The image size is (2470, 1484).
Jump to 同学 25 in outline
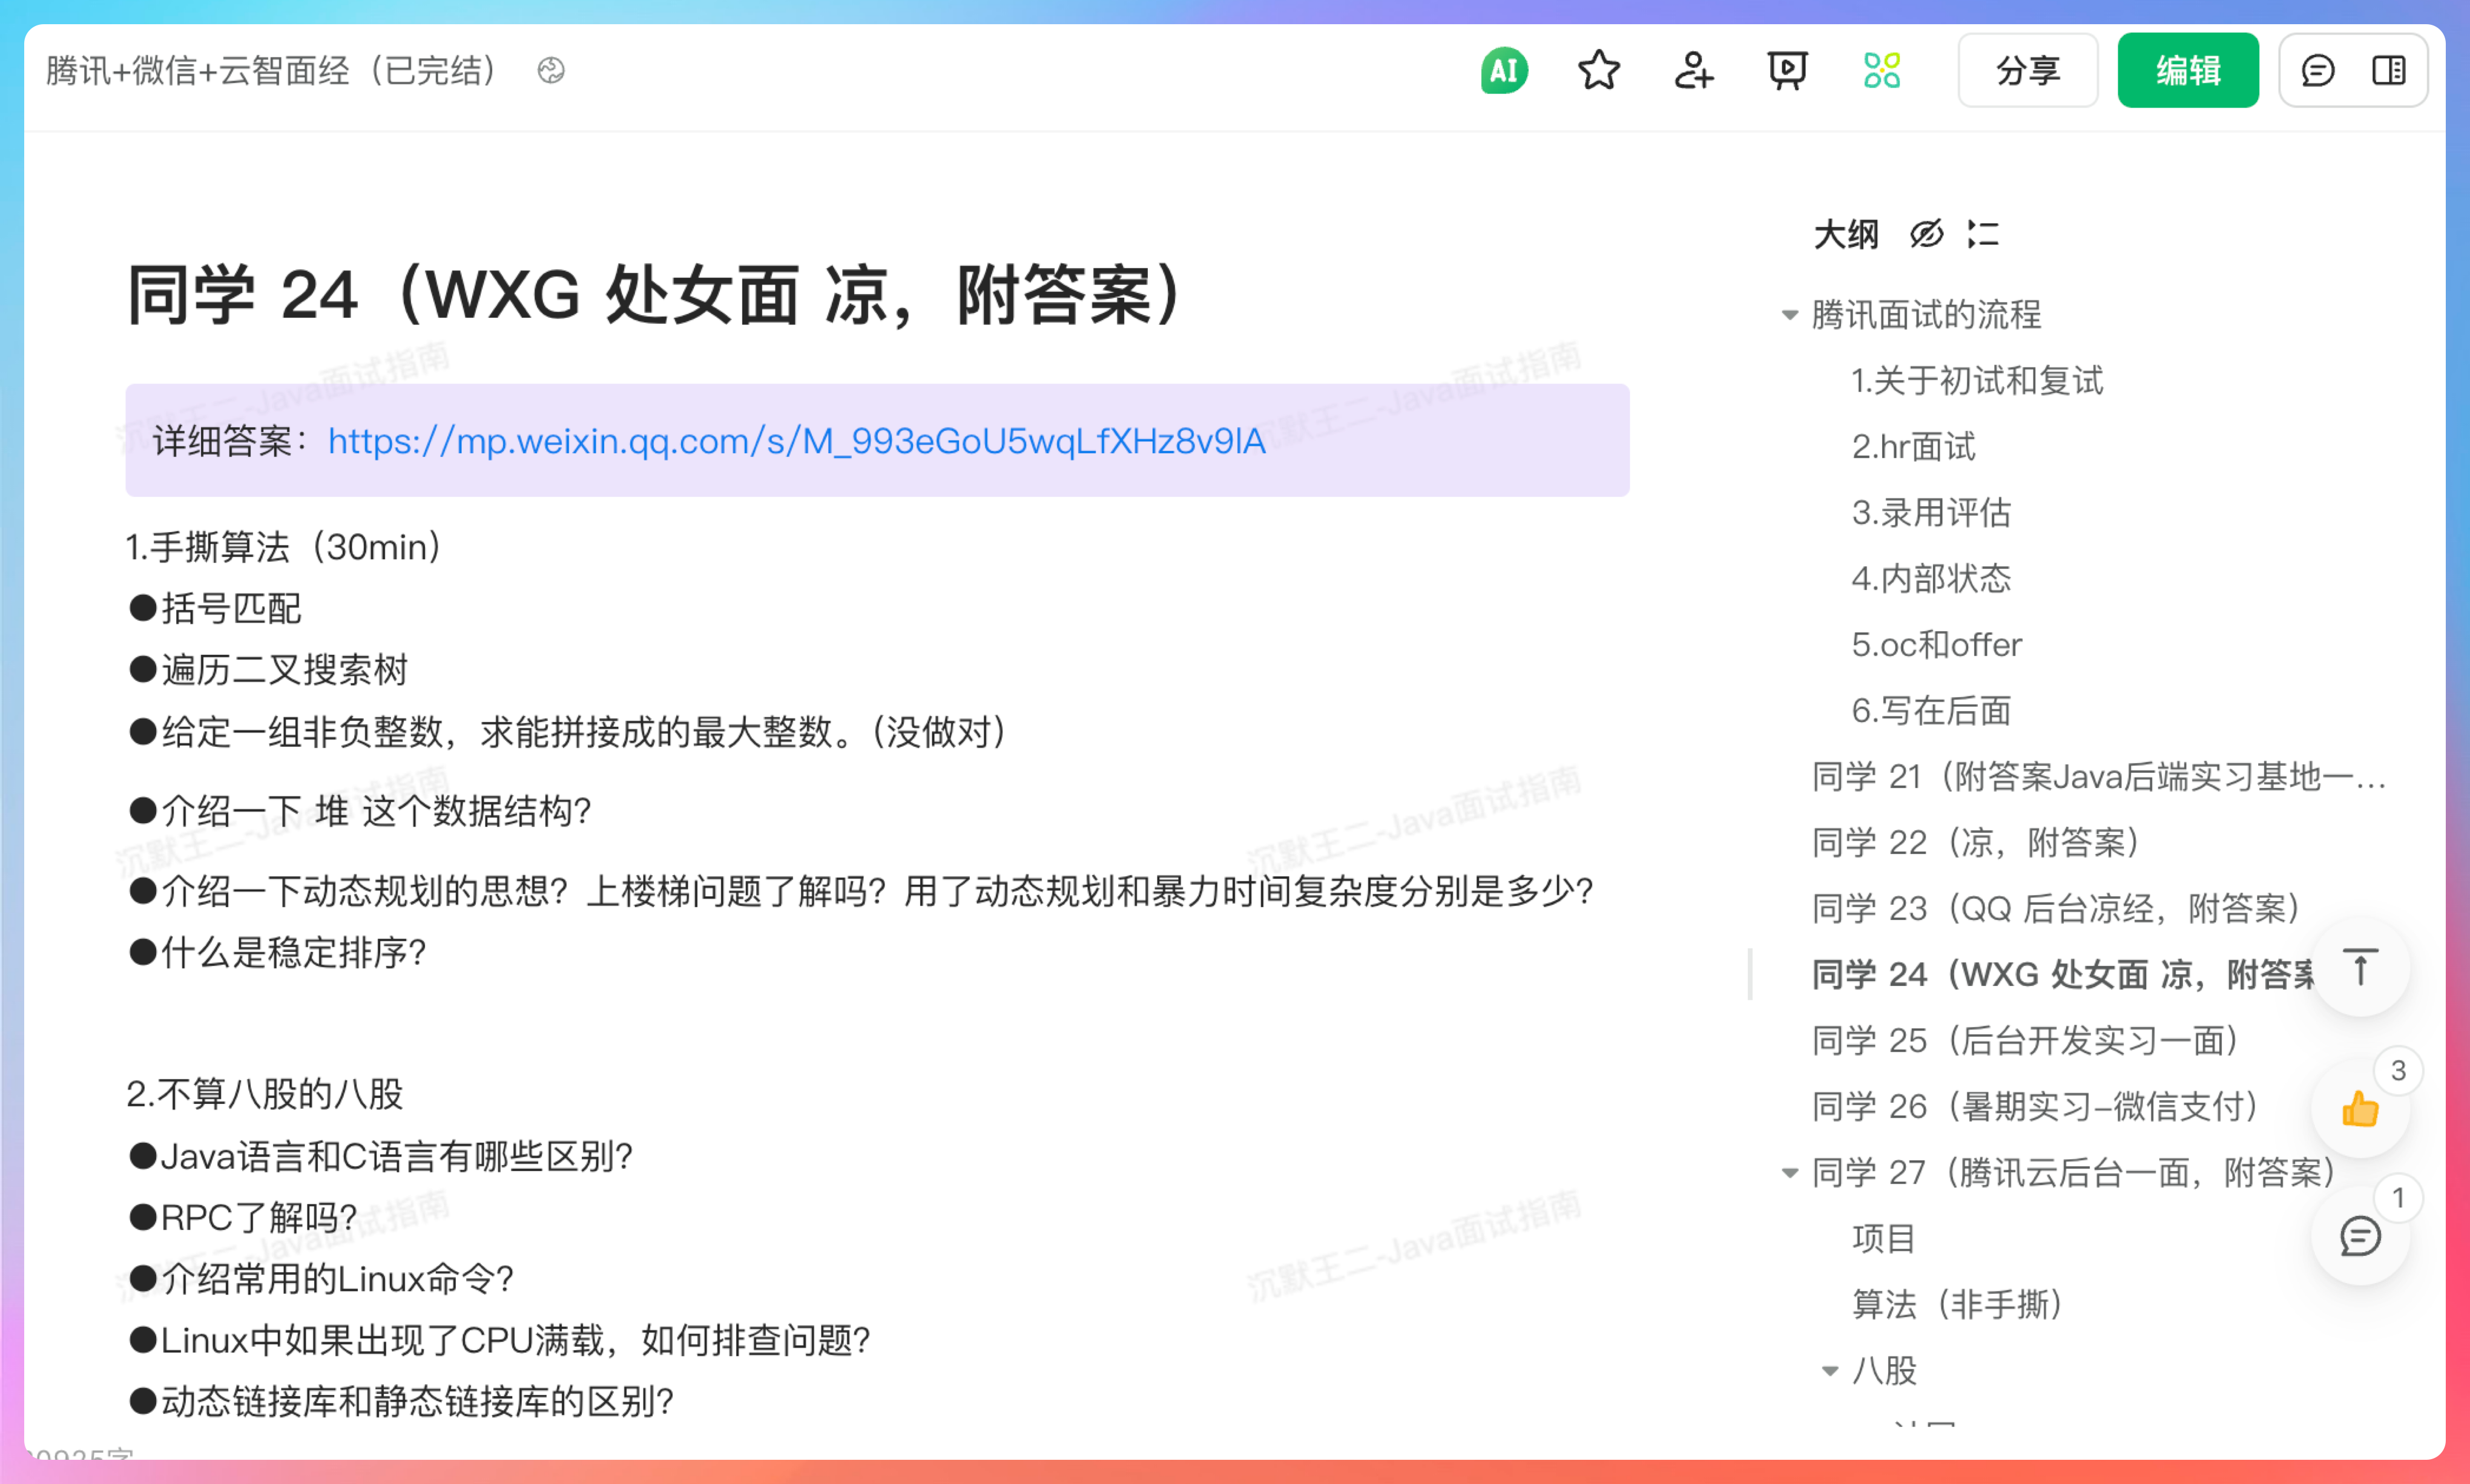coord(2024,1041)
